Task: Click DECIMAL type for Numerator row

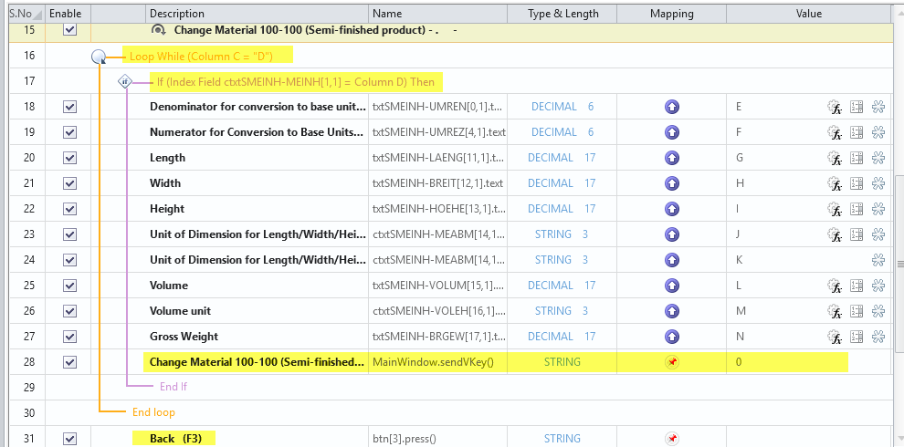Action: click(553, 132)
